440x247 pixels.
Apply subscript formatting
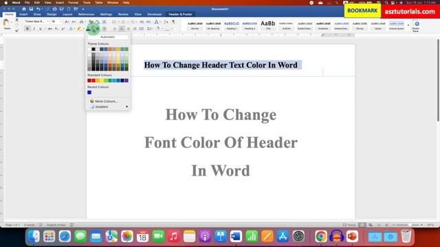56,29
